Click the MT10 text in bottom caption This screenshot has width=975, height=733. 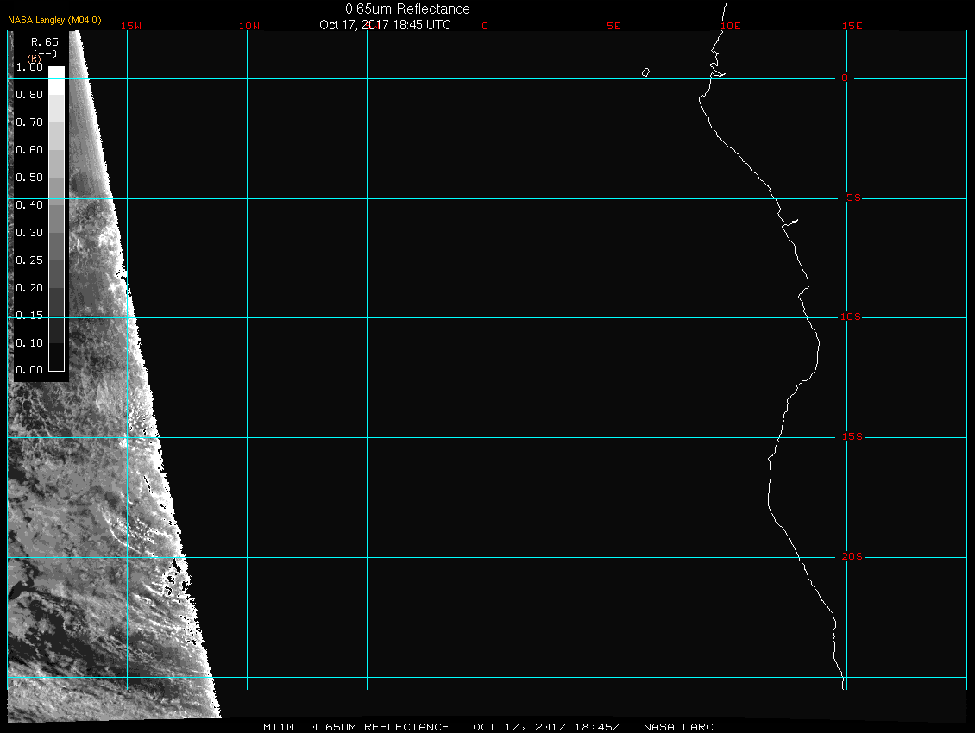(x=280, y=727)
